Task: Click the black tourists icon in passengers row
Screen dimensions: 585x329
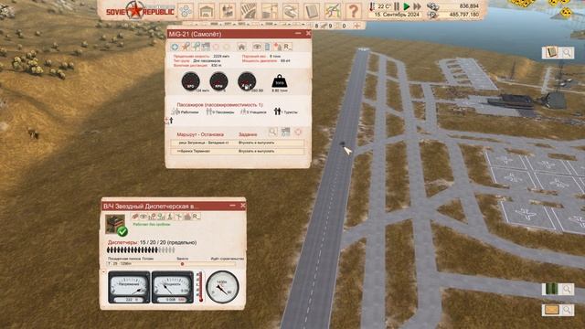Action: (x=277, y=111)
